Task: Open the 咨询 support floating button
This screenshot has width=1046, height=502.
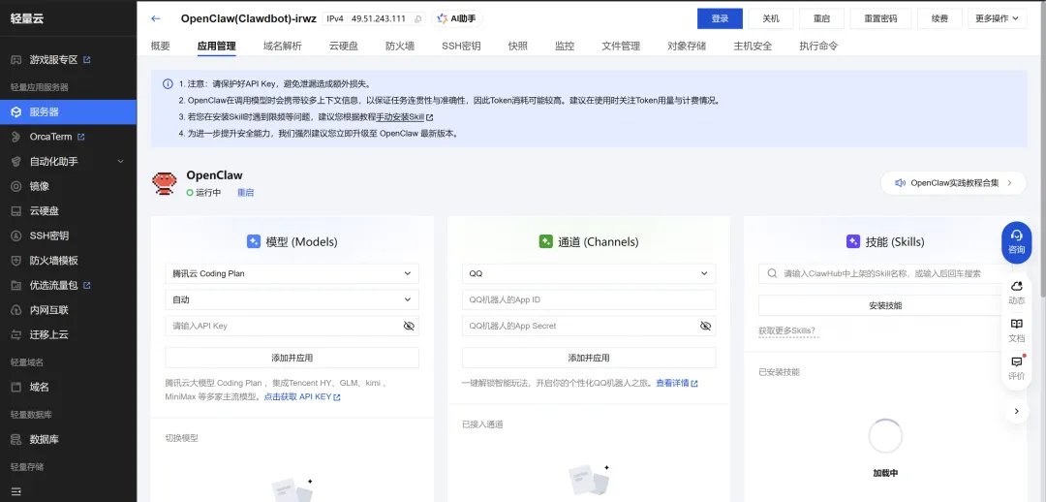Action: click(x=1016, y=242)
